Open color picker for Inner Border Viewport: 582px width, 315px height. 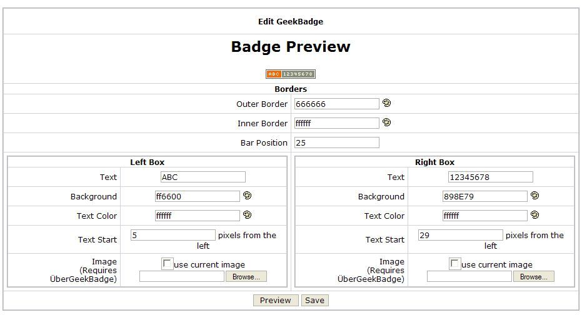pyautogui.click(x=386, y=122)
